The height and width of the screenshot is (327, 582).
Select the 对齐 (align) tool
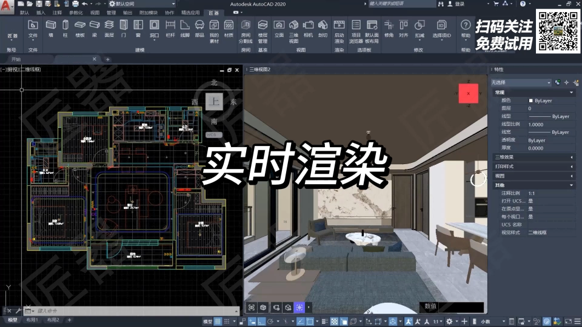(404, 29)
